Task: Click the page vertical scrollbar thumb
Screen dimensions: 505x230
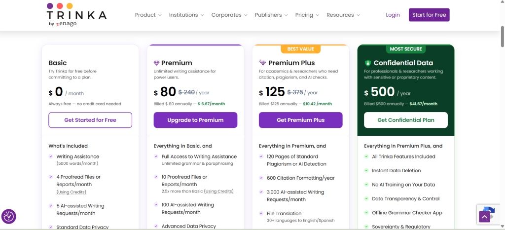Action: point(502,37)
